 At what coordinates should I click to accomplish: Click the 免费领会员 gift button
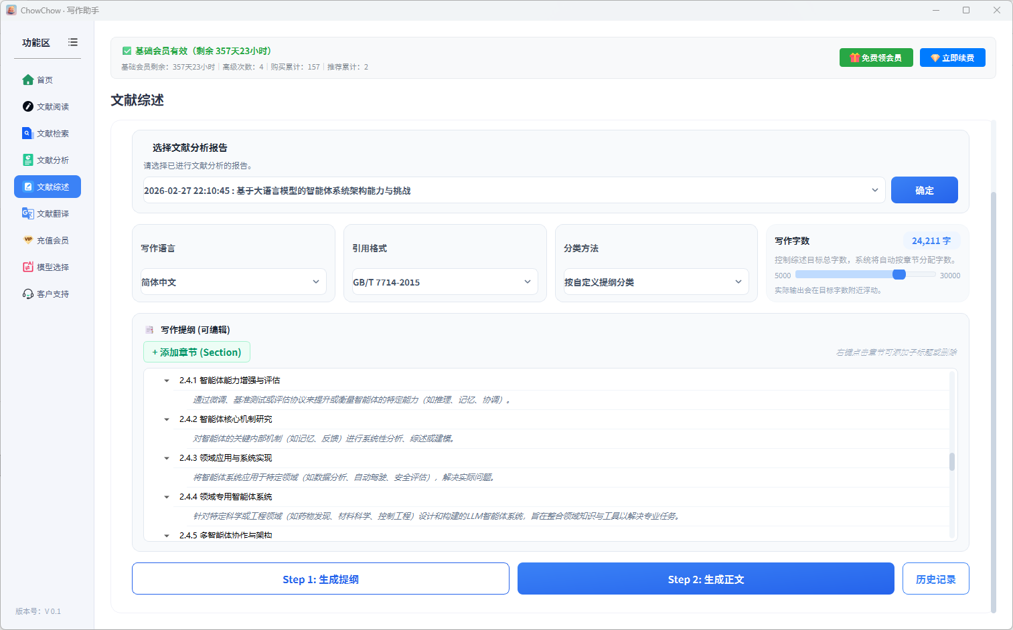(x=875, y=58)
